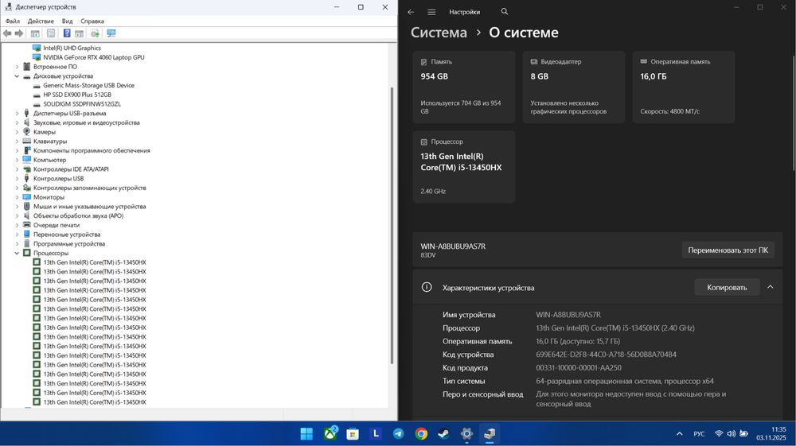Select Мыши и иные указывающие устройства
This screenshot has width=796, height=446.
[x=89, y=206]
